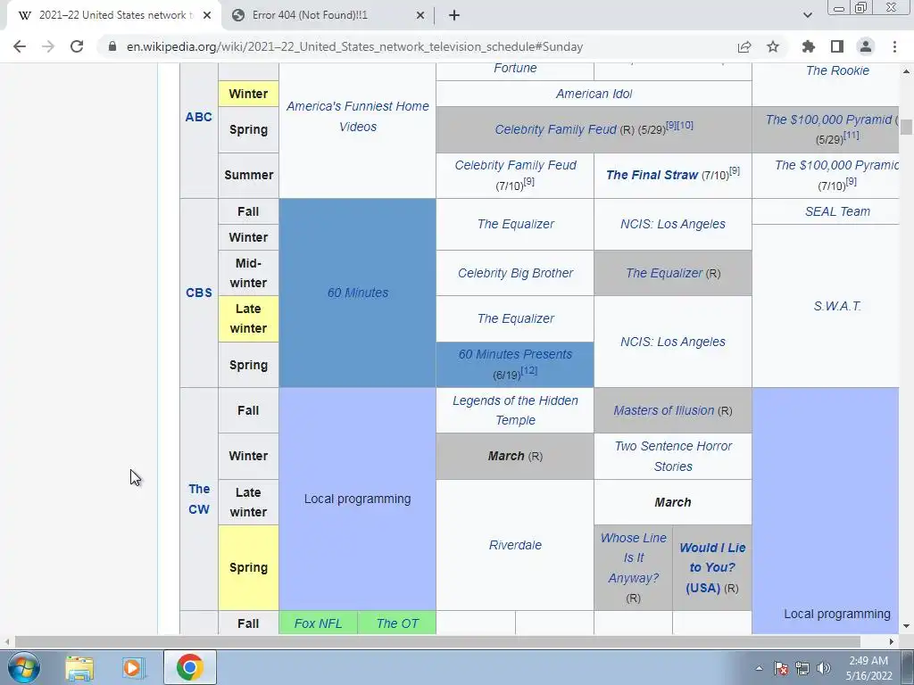
Task: Open the tab search dropdown arrow
Action: (807, 16)
